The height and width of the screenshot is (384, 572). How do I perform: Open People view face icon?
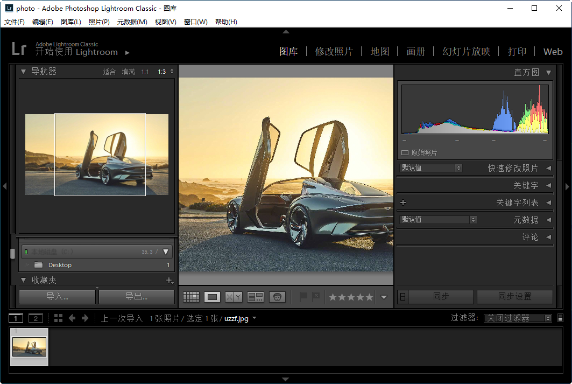coord(277,297)
